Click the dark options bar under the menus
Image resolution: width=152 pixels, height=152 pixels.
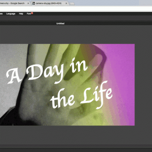click(x=76, y=18)
